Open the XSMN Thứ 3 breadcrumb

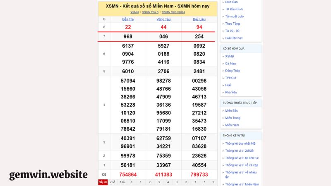150,12
